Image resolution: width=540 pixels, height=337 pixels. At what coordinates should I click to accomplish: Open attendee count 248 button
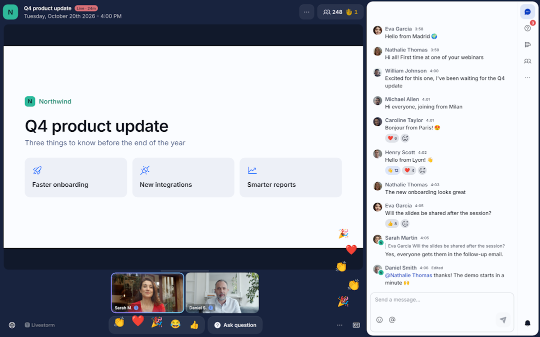[x=332, y=12]
